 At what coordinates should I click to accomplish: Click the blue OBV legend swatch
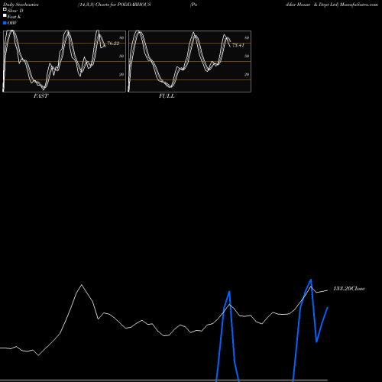tap(5, 23)
